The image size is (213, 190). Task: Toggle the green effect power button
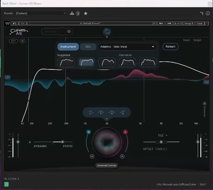coord(7,184)
